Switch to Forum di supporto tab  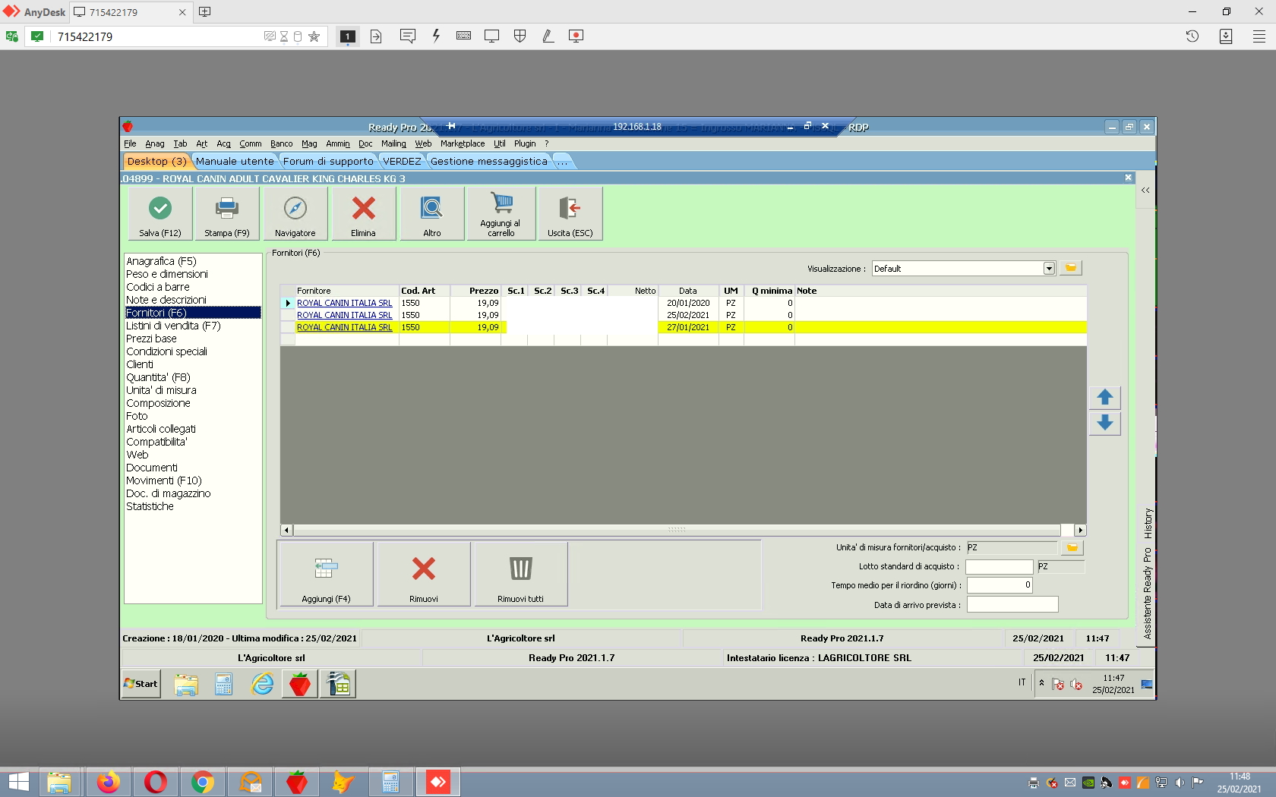click(x=328, y=161)
